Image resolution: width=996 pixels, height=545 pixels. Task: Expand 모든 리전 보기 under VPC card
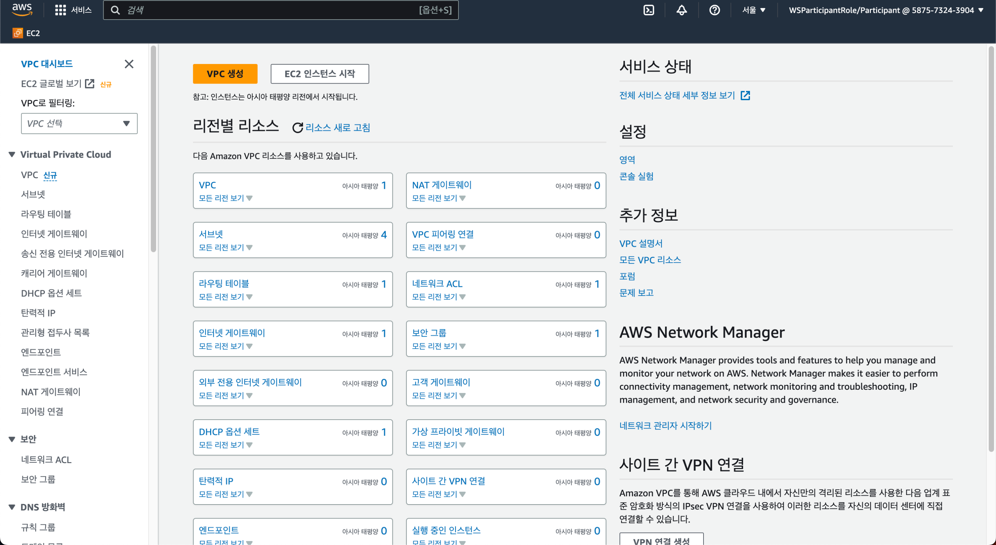point(225,198)
